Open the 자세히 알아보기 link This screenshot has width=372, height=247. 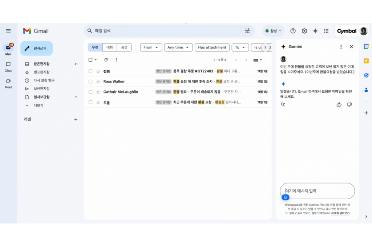click(x=340, y=213)
